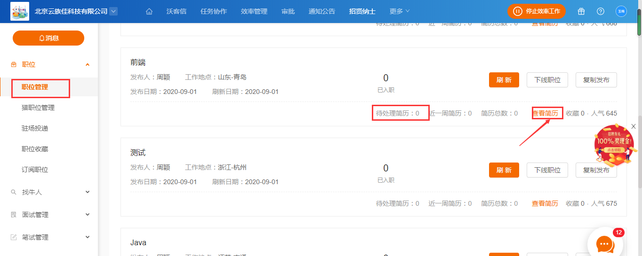Take the 前端 position offline
The height and width of the screenshot is (256, 642).
tap(547, 80)
